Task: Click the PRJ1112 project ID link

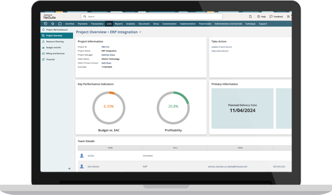Action: [x=105, y=47]
